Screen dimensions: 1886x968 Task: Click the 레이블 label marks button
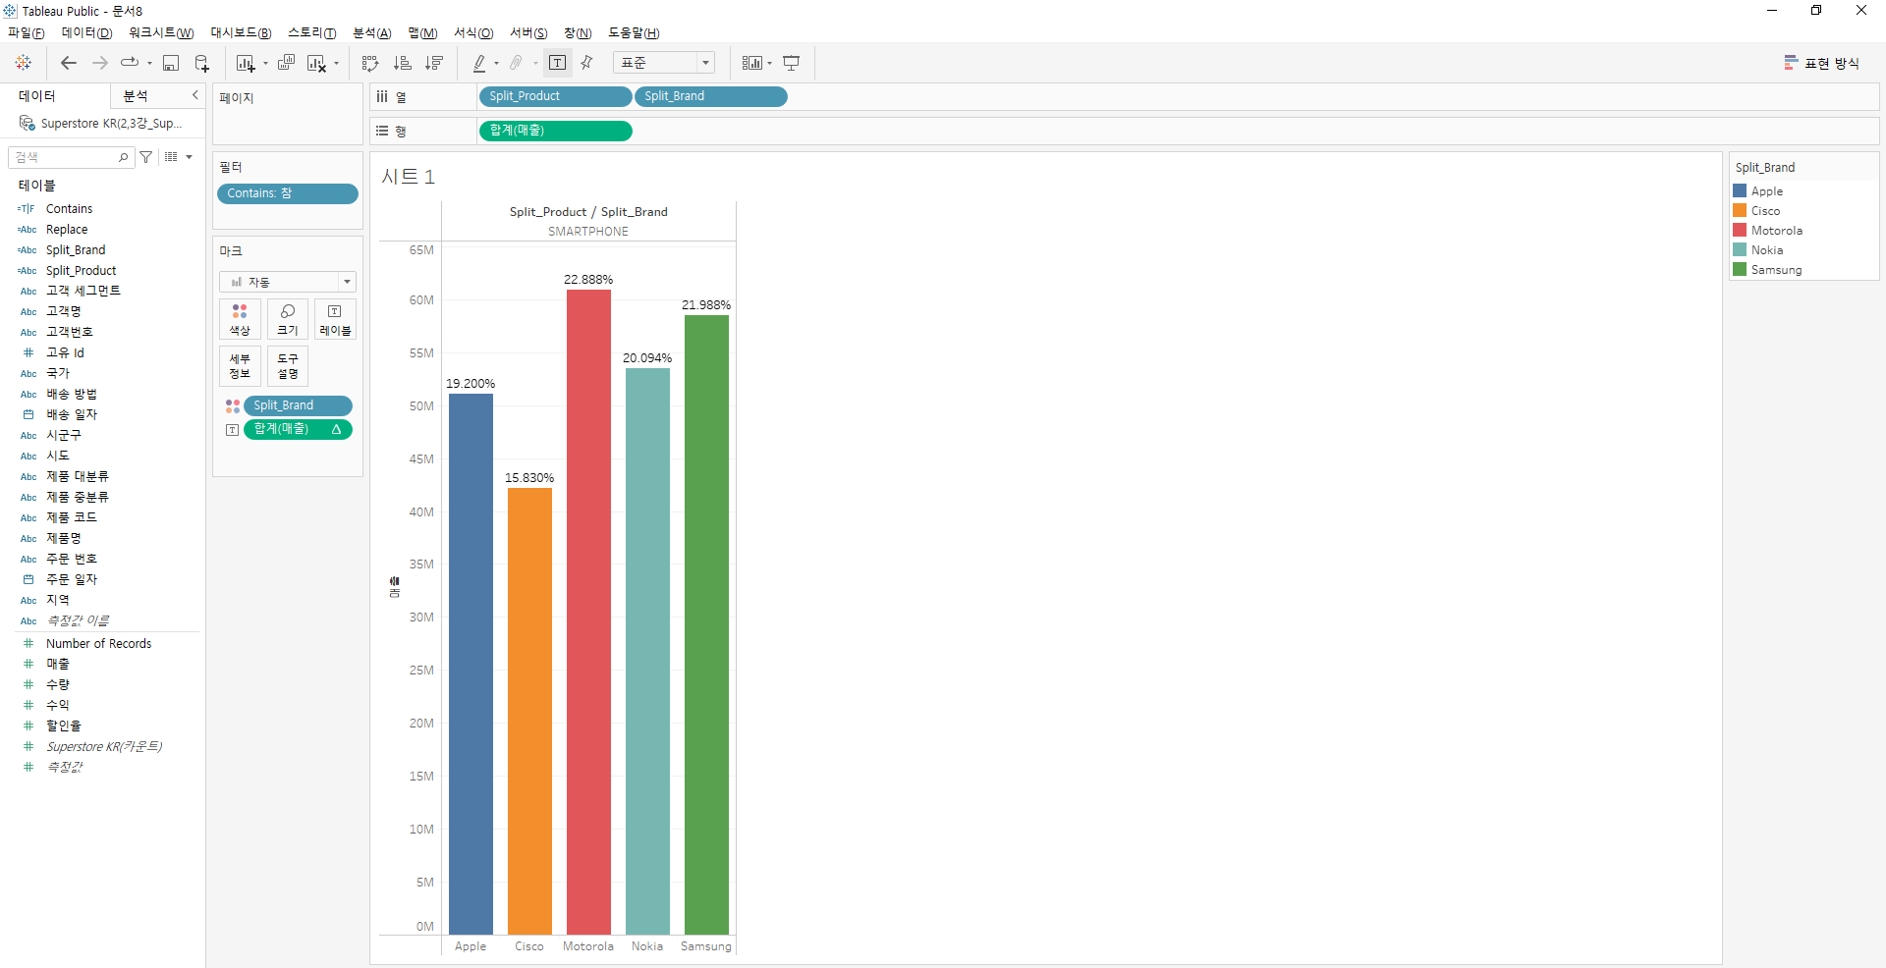[335, 319]
